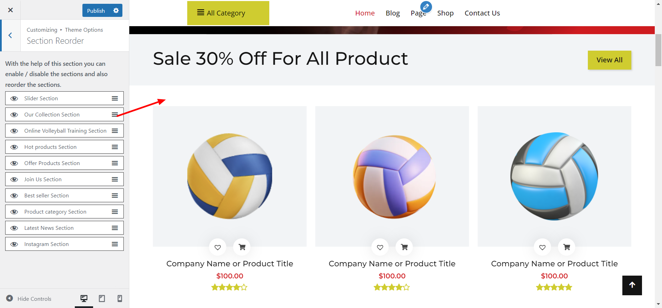Add first volleyball product to cart
This screenshot has width=662, height=308.
(x=242, y=247)
